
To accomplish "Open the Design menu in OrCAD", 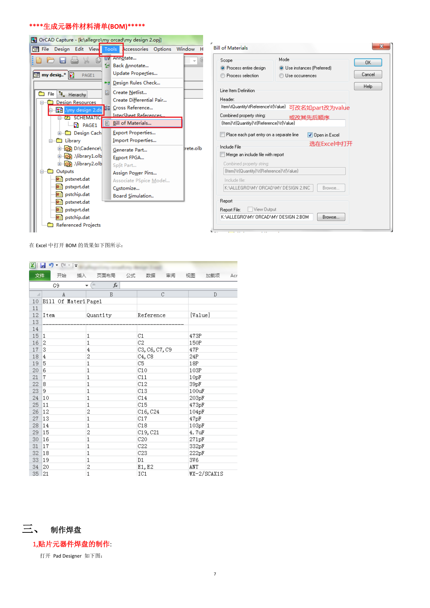I will pyautogui.click(x=62, y=49).
